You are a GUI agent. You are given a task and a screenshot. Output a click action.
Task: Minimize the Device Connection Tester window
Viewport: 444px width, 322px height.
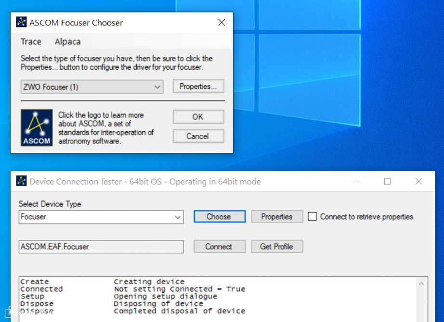pyautogui.click(x=356, y=181)
